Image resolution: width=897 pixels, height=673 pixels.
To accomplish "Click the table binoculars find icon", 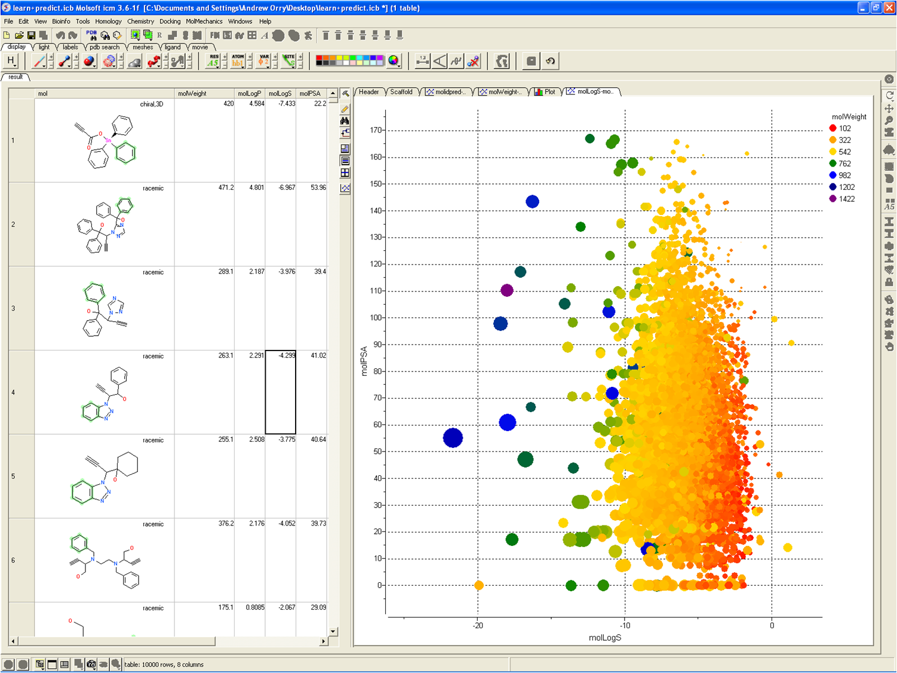I will point(345,121).
